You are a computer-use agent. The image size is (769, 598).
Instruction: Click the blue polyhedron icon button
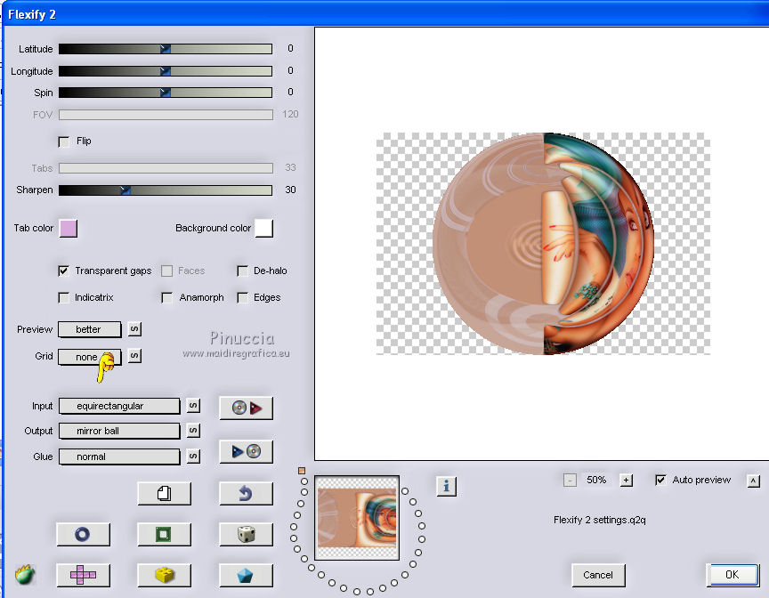247,575
